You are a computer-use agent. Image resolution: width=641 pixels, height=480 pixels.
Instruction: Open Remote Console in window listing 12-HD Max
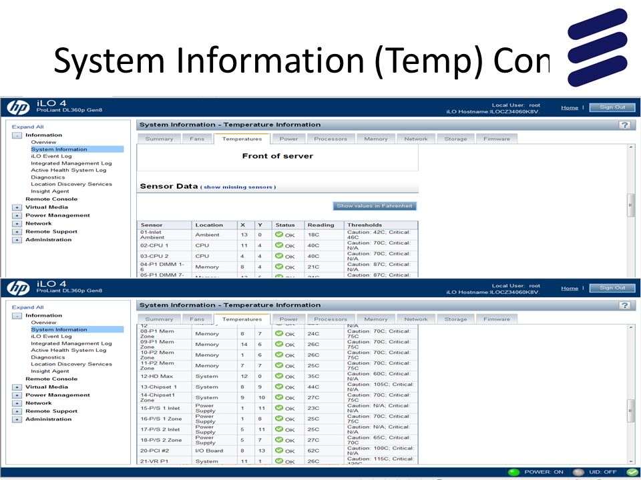click(51, 379)
